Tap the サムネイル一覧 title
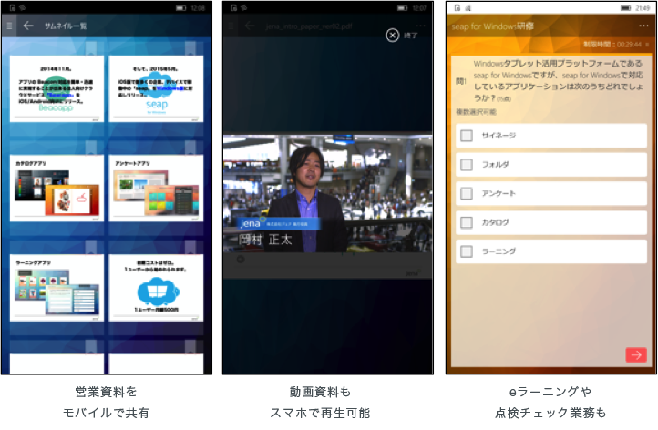The height and width of the screenshot is (430, 658). click(66, 26)
